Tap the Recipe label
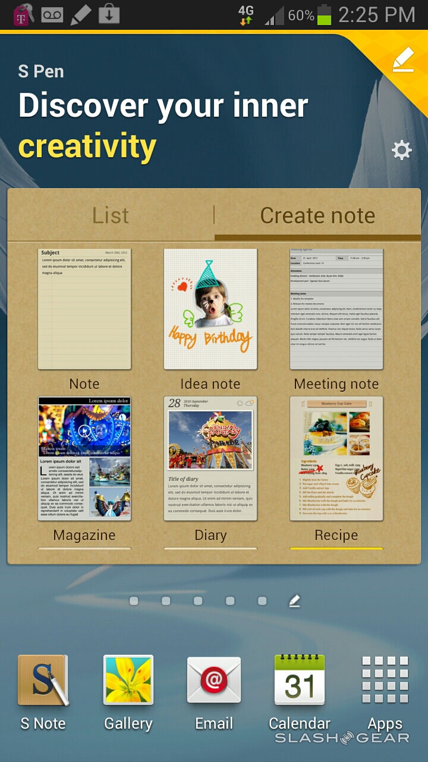 coord(336,535)
